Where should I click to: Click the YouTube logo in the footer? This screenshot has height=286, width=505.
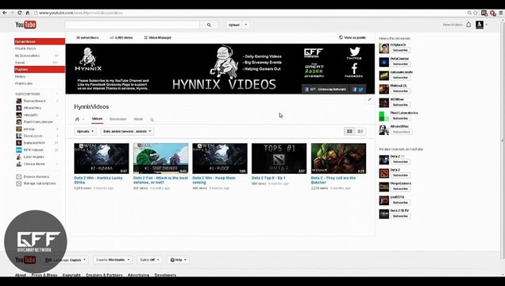pyautogui.click(x=25, y=260)
